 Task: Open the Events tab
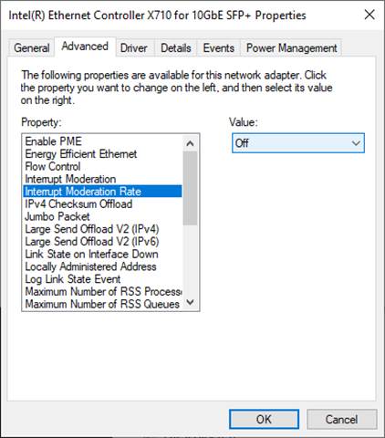click(x=219, y=48)
